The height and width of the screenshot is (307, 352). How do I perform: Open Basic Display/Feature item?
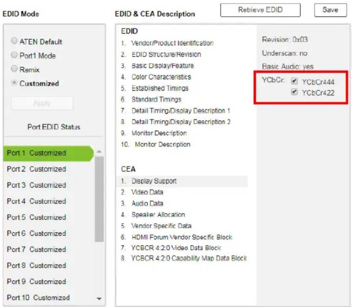click(x=157, y=66)
